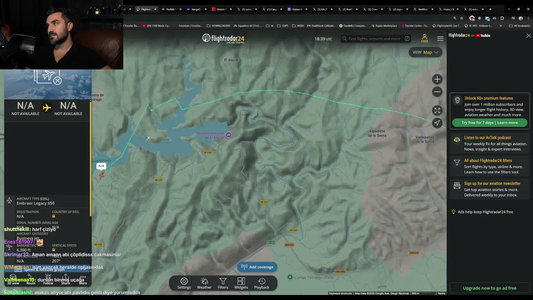Click the N/A flight label on map
Screen dimensions: 533x300
pos(101,166)
